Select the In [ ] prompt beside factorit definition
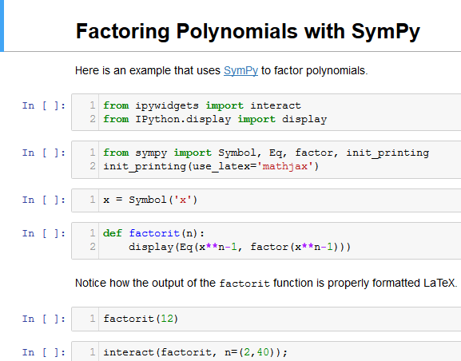 pyautogui.click(x=44, y=233)
